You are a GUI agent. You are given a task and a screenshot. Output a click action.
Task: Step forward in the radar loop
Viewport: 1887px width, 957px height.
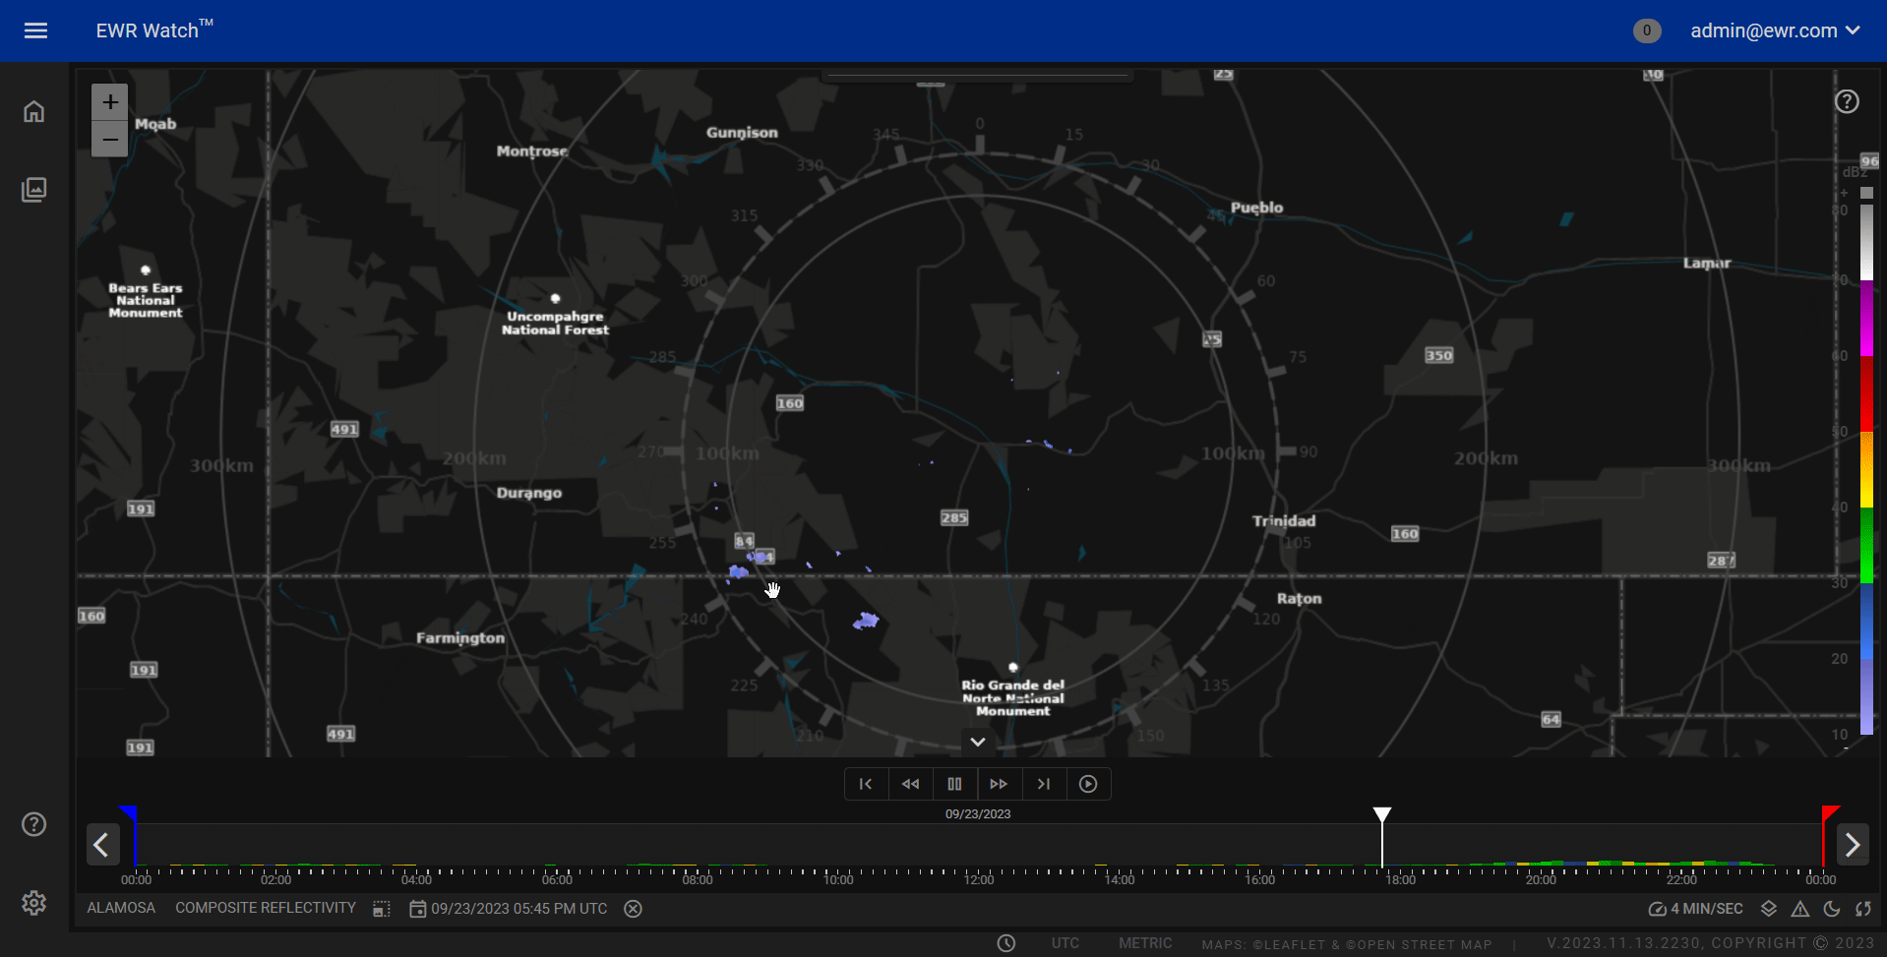(999, 784)
